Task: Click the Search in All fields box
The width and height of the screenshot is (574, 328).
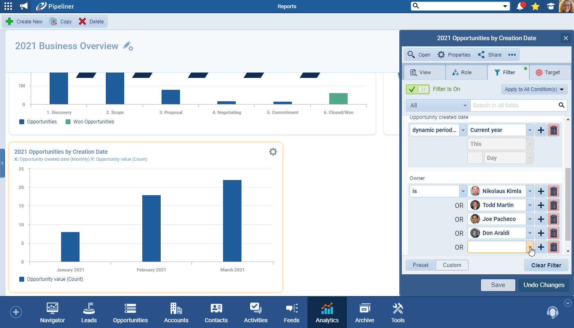Action: click(515, 105)
